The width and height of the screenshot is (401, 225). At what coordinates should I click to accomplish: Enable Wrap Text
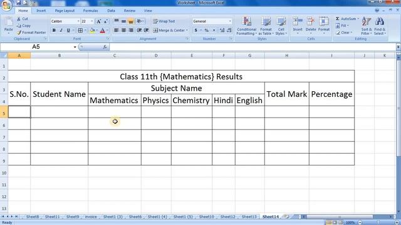[164, 21]
